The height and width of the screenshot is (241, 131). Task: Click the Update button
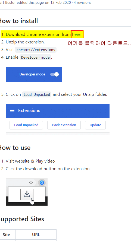tap(95, 125)
